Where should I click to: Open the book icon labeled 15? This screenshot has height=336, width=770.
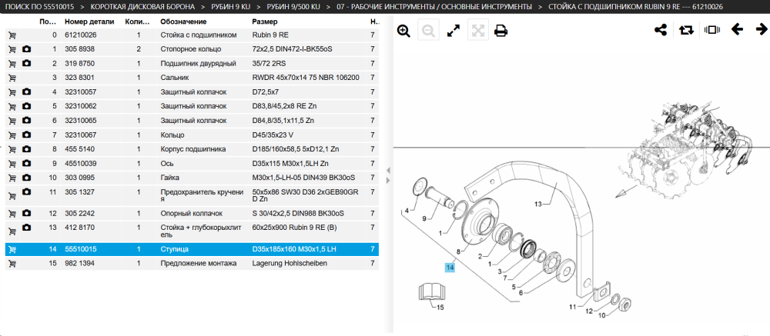coord(431,291)
